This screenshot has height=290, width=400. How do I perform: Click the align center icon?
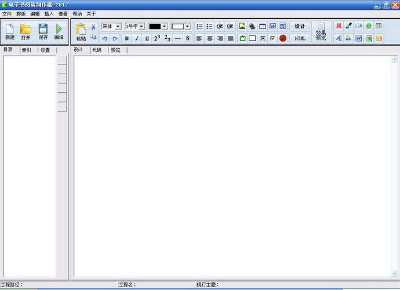[210, 38]
